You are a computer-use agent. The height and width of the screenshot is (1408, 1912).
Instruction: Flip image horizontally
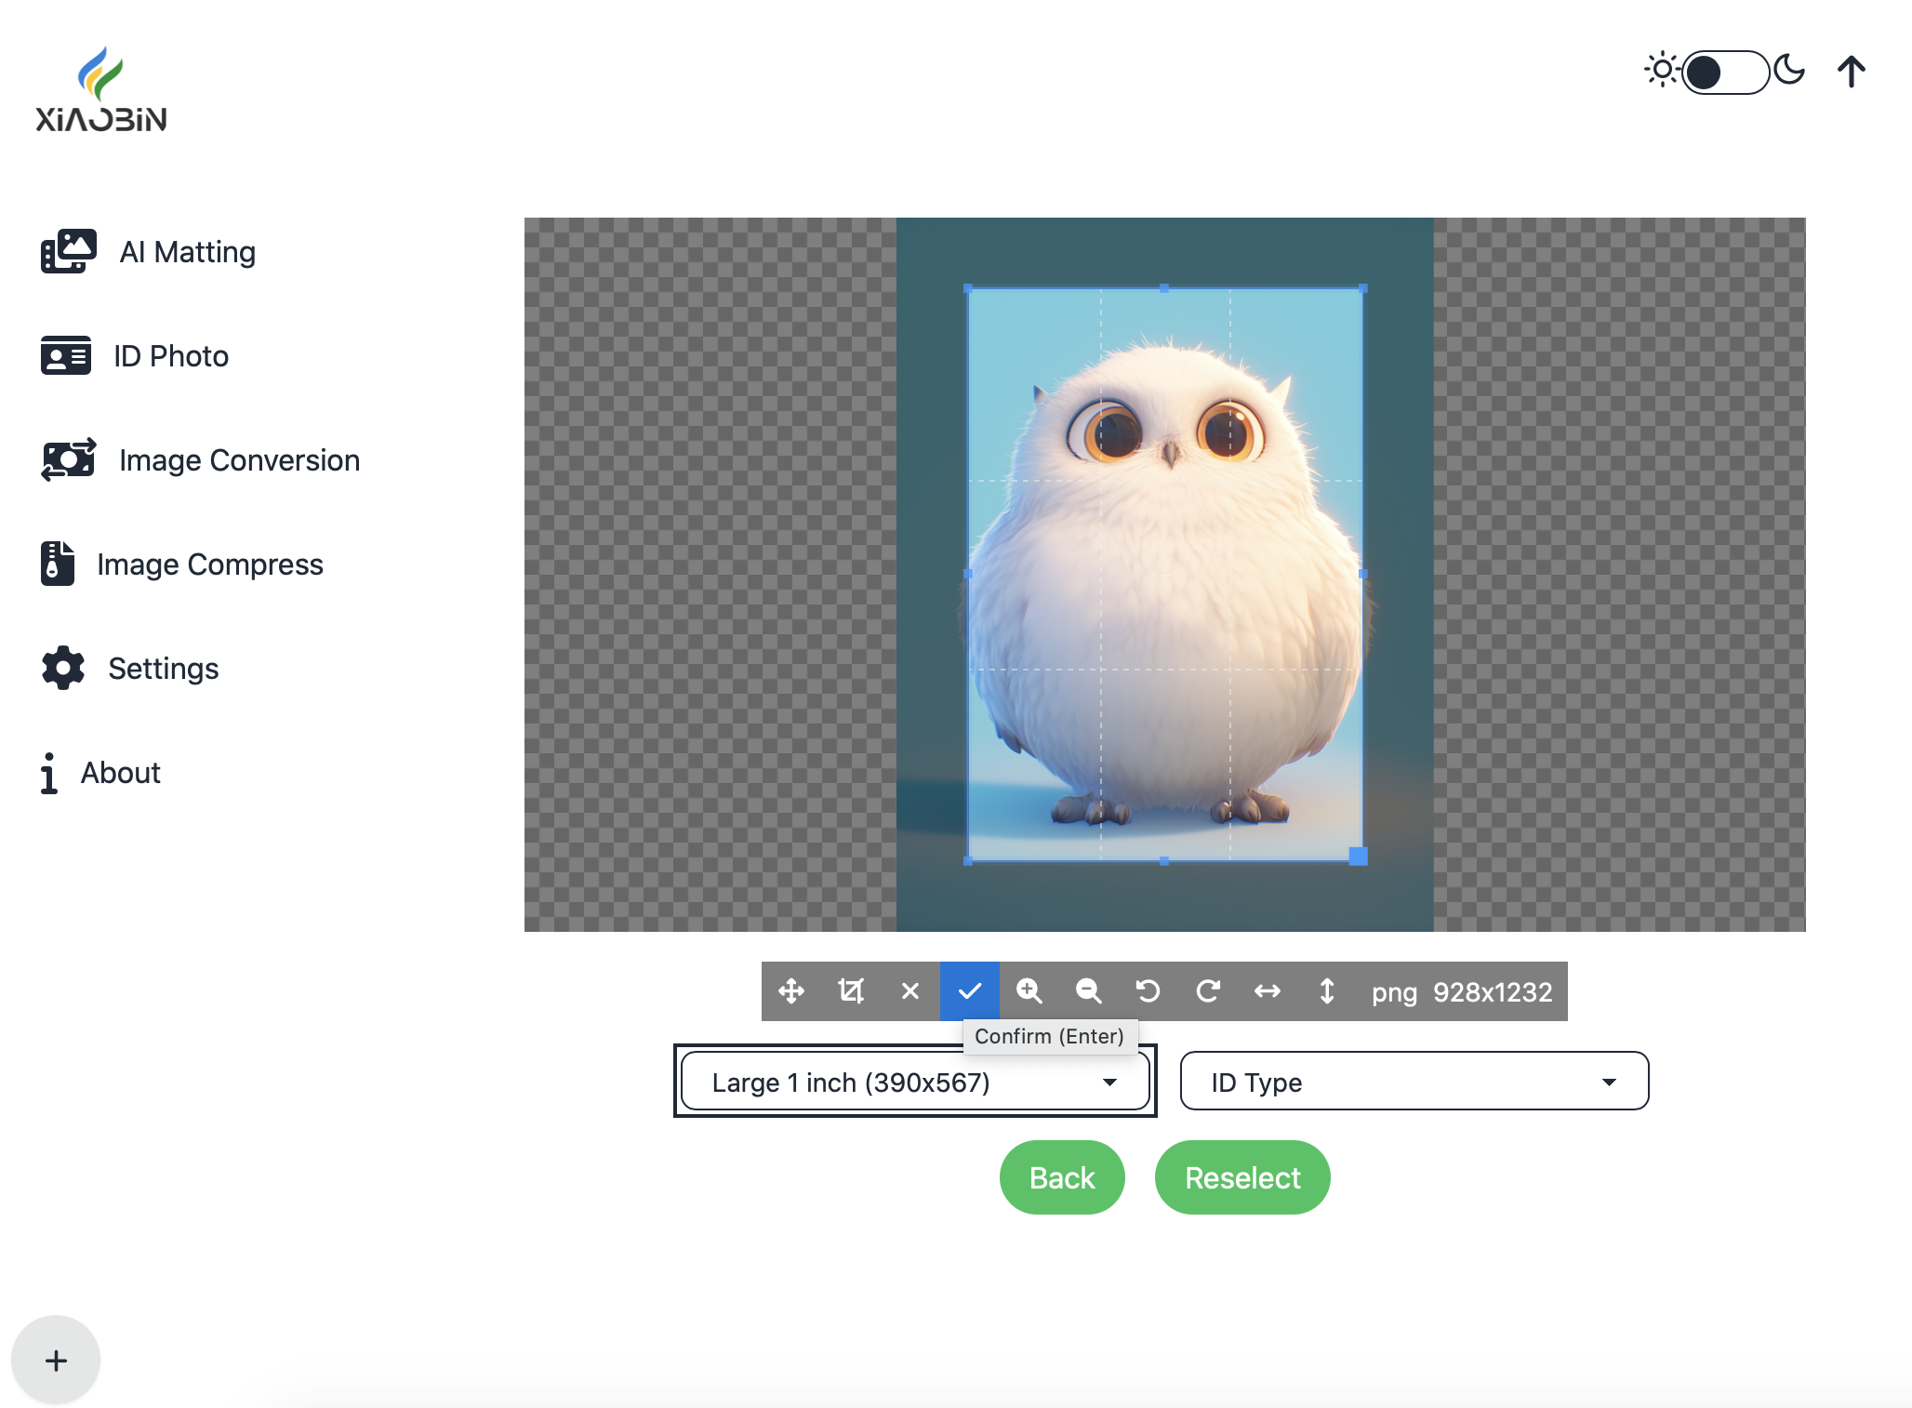[1268, 991]
